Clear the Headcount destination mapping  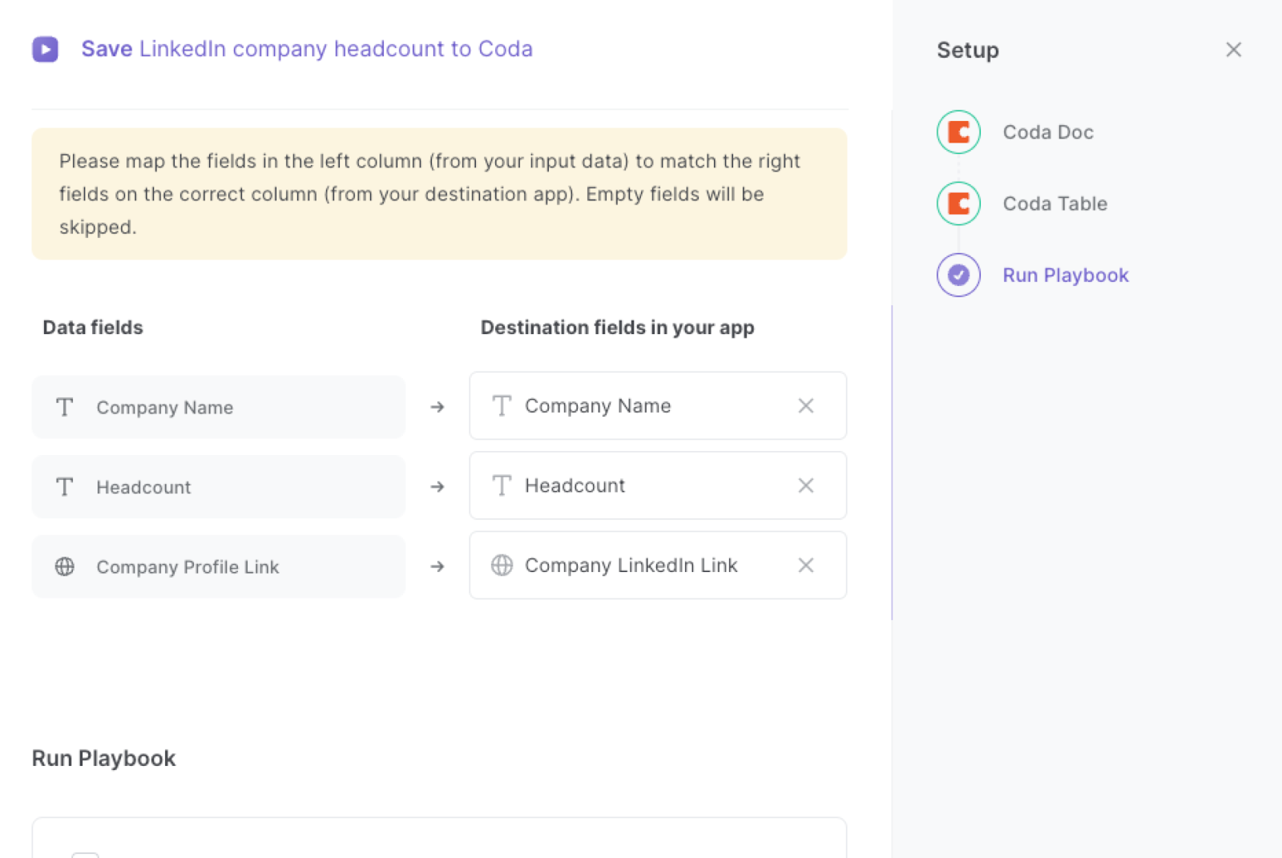tap(806, 485)
